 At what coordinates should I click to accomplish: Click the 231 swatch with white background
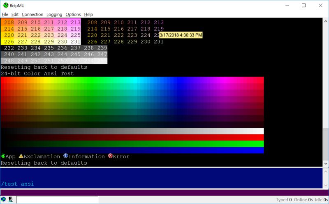pyautogui.click(x=75, y=42)
